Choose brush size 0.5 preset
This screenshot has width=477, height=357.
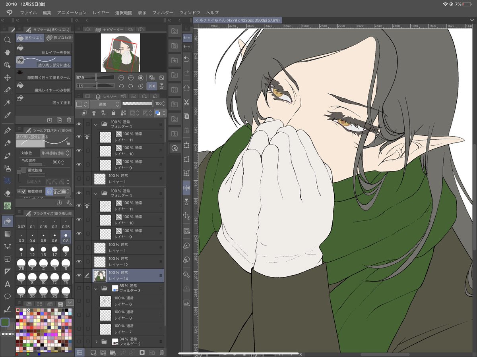[x=44, y=238]
